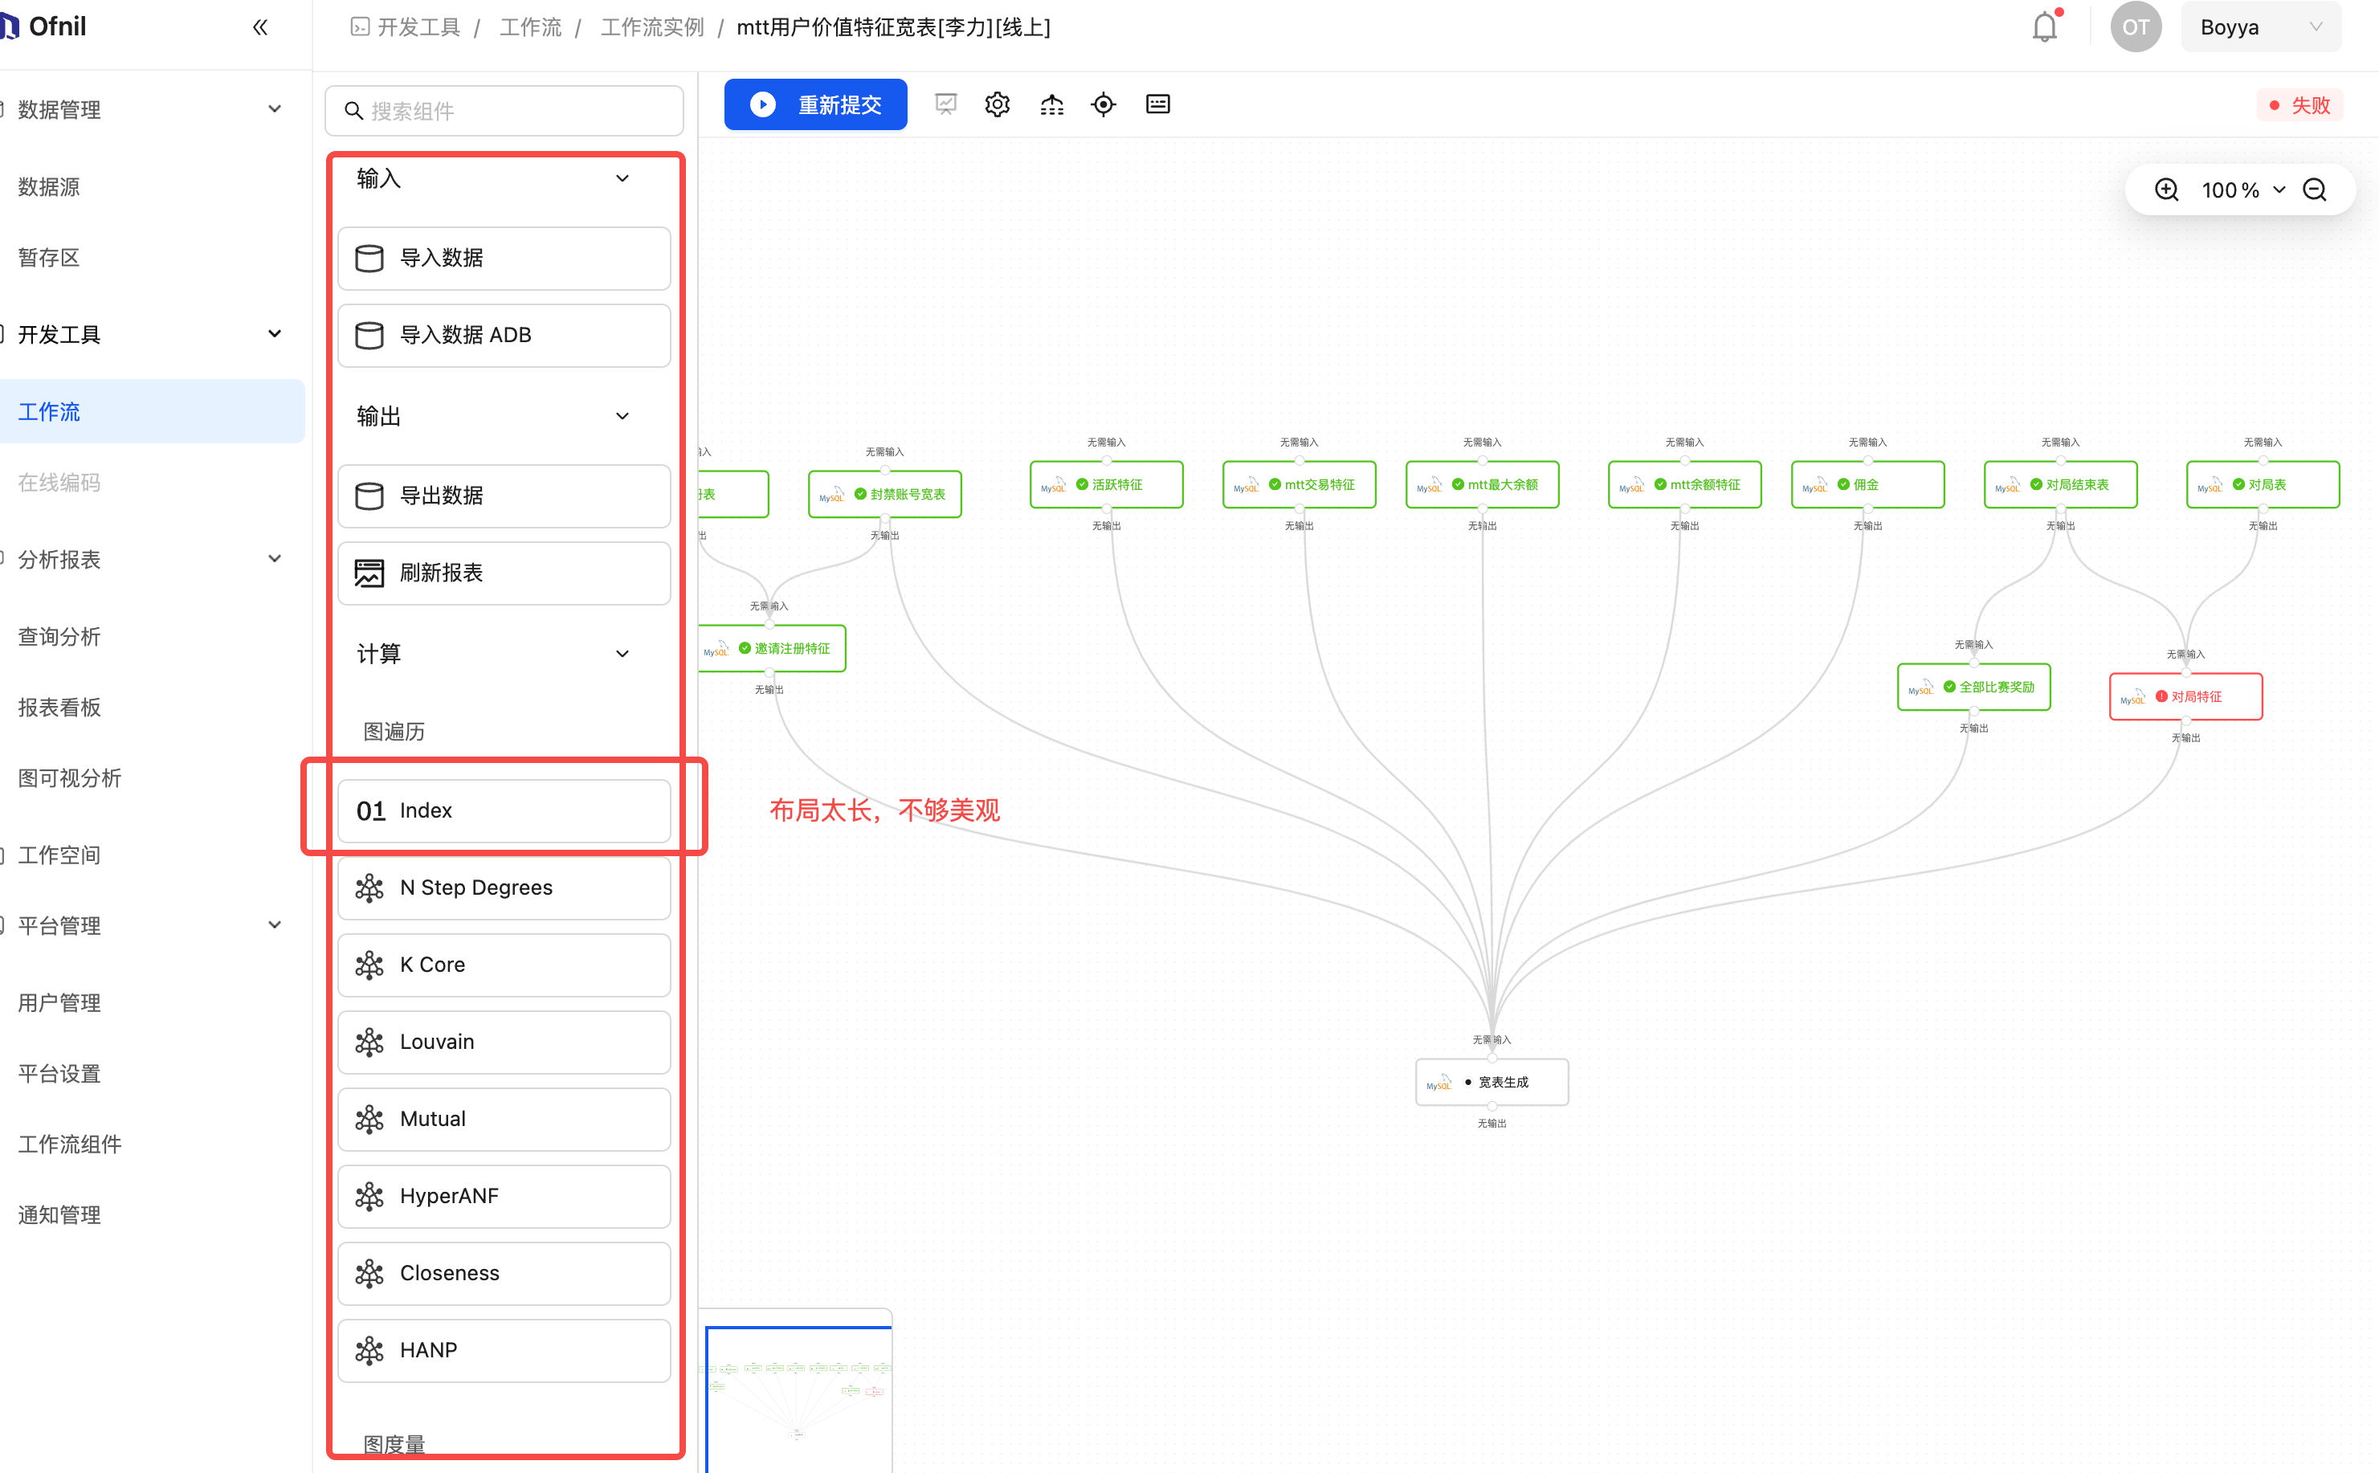
Task: Open the notification bell
Action: tap(2045, 27)
